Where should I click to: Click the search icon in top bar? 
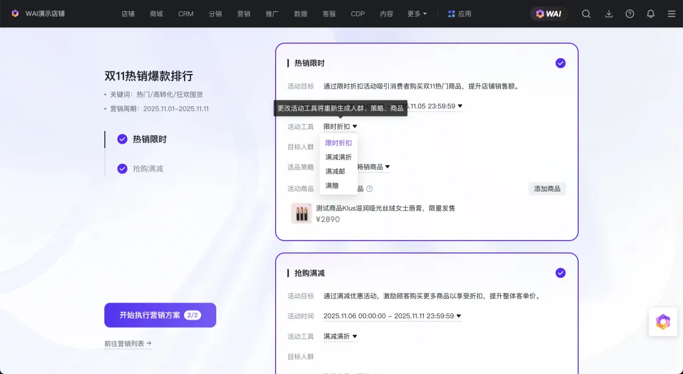(586, 14)
